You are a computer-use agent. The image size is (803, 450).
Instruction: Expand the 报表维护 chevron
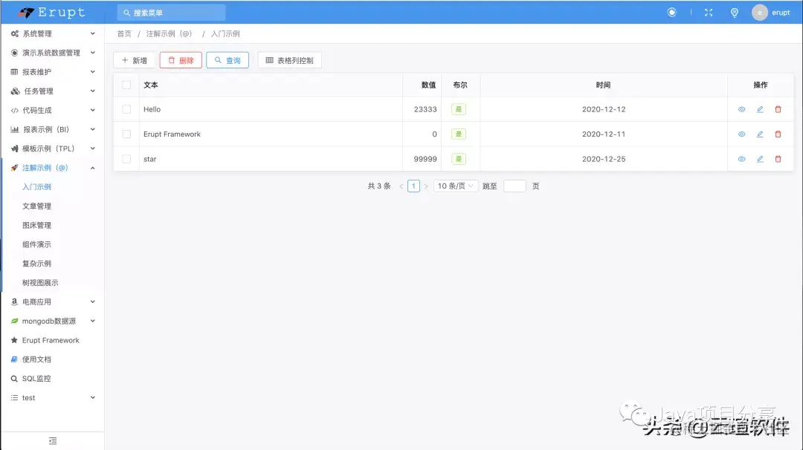93,72
